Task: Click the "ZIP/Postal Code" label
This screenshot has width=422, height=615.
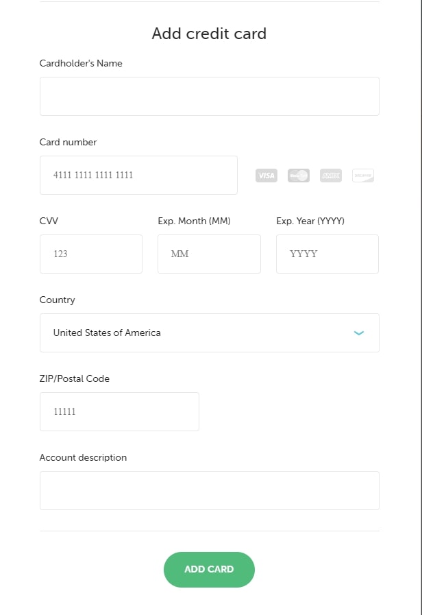Action: coord(75,378)
